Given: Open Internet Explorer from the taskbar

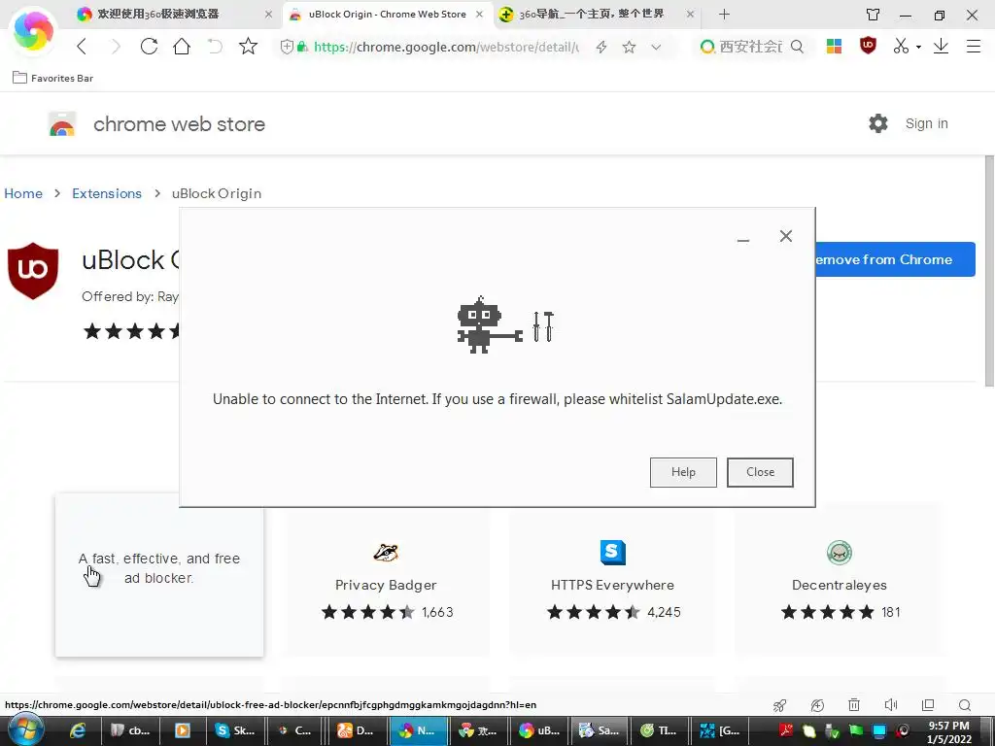Looking at the screenshot, I should click(78, 730).
